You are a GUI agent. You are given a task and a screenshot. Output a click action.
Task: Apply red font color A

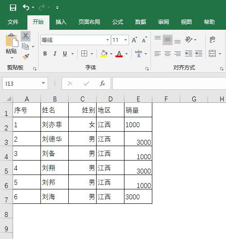[119, 54]
